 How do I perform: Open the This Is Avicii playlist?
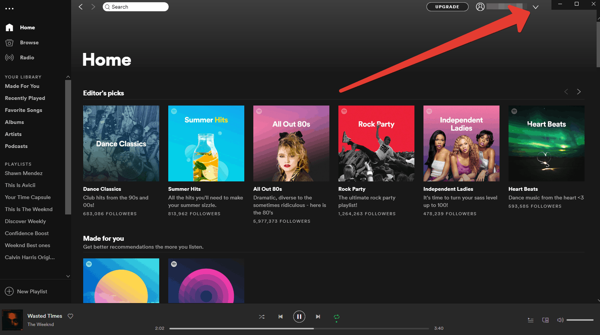tap(20, 185)
